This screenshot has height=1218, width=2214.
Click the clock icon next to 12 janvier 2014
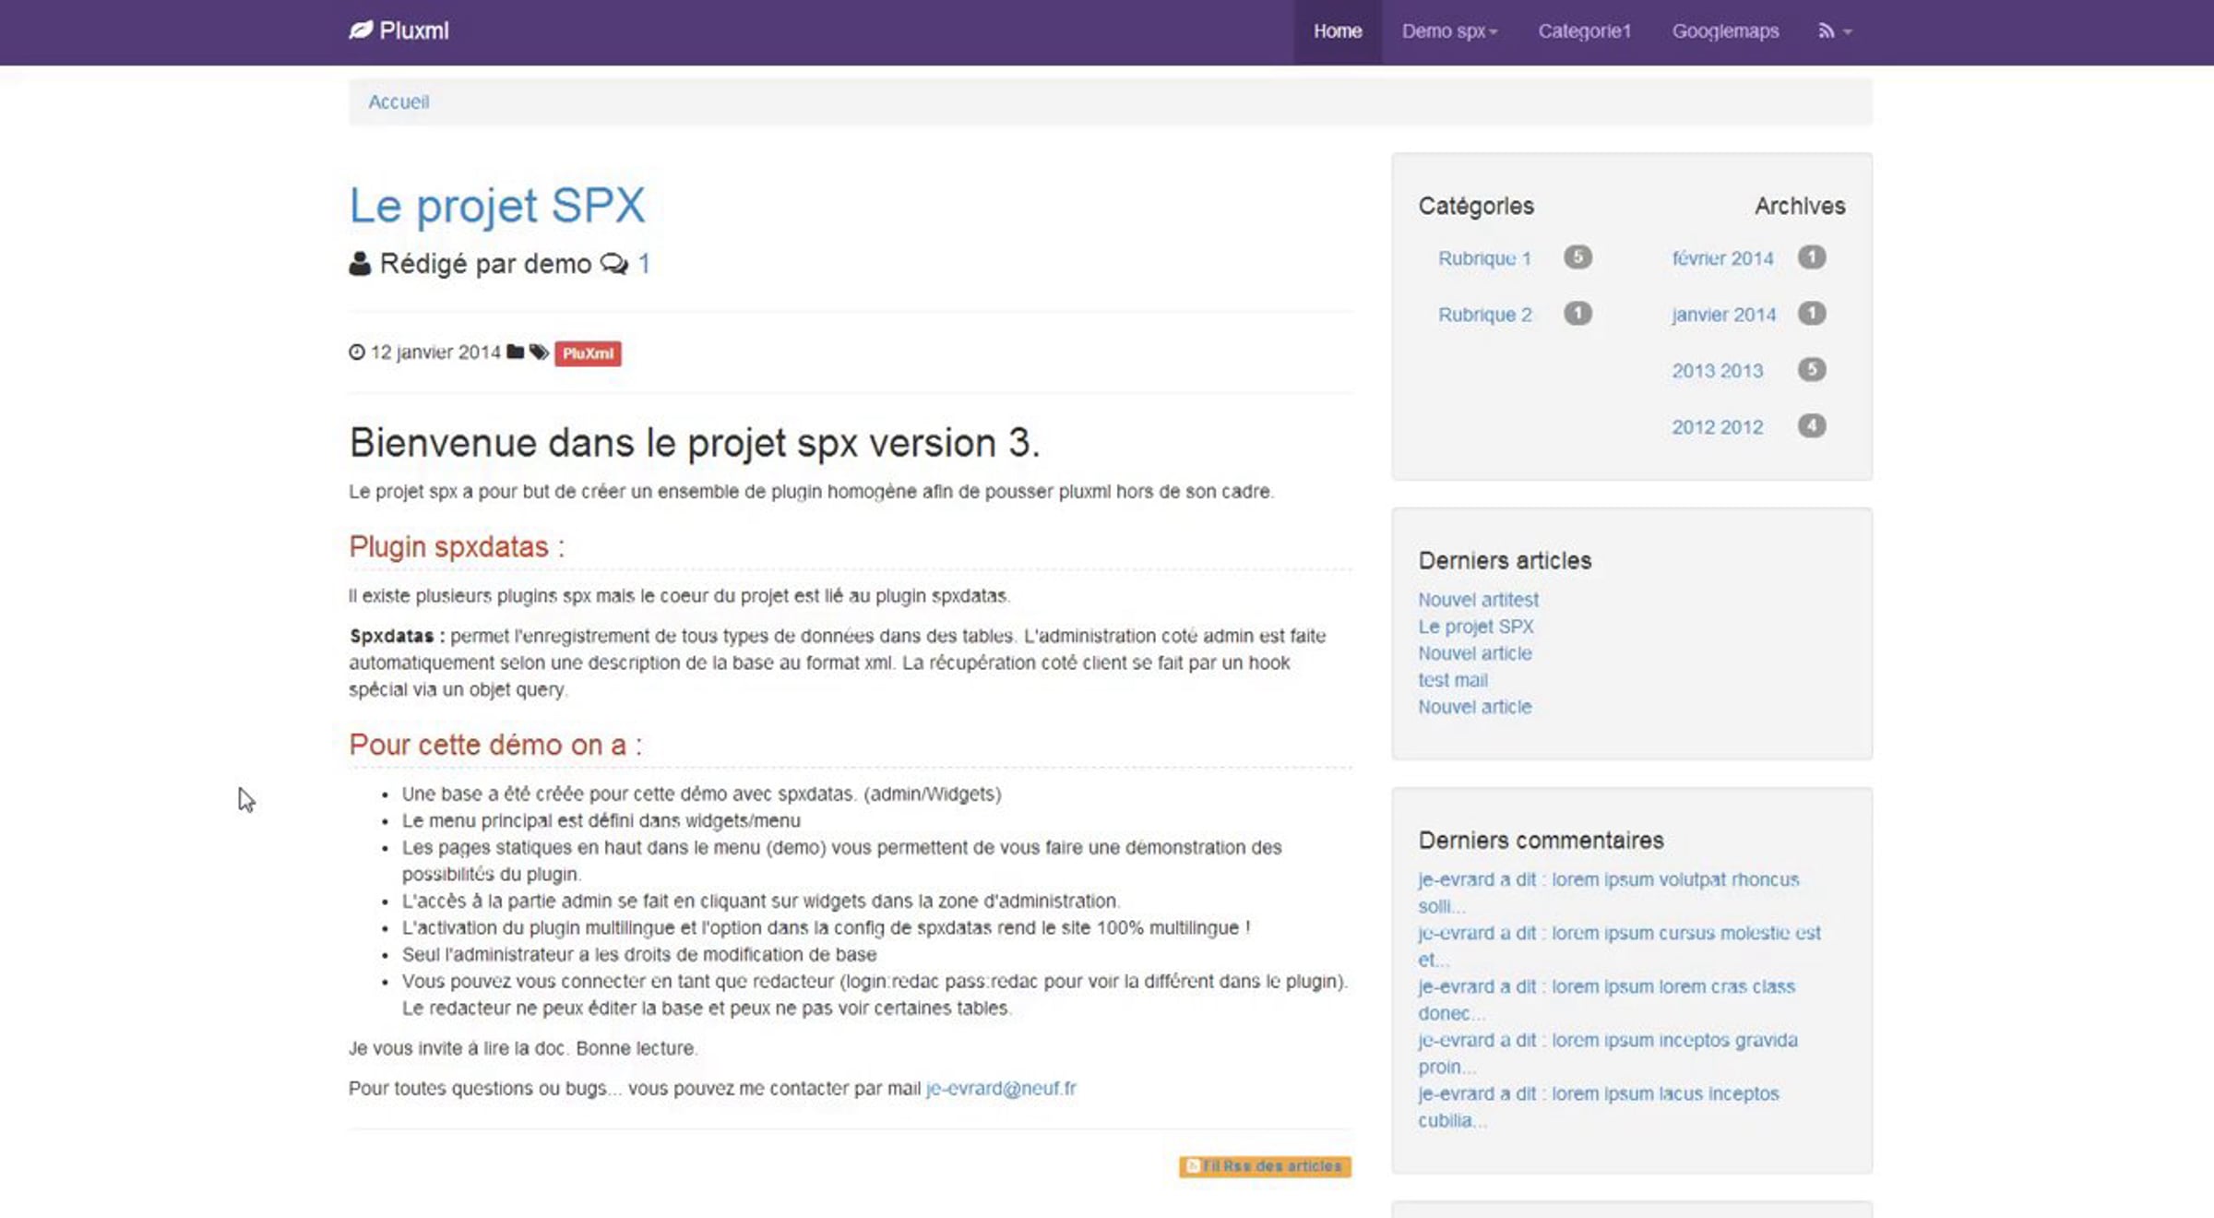point(357,352)
